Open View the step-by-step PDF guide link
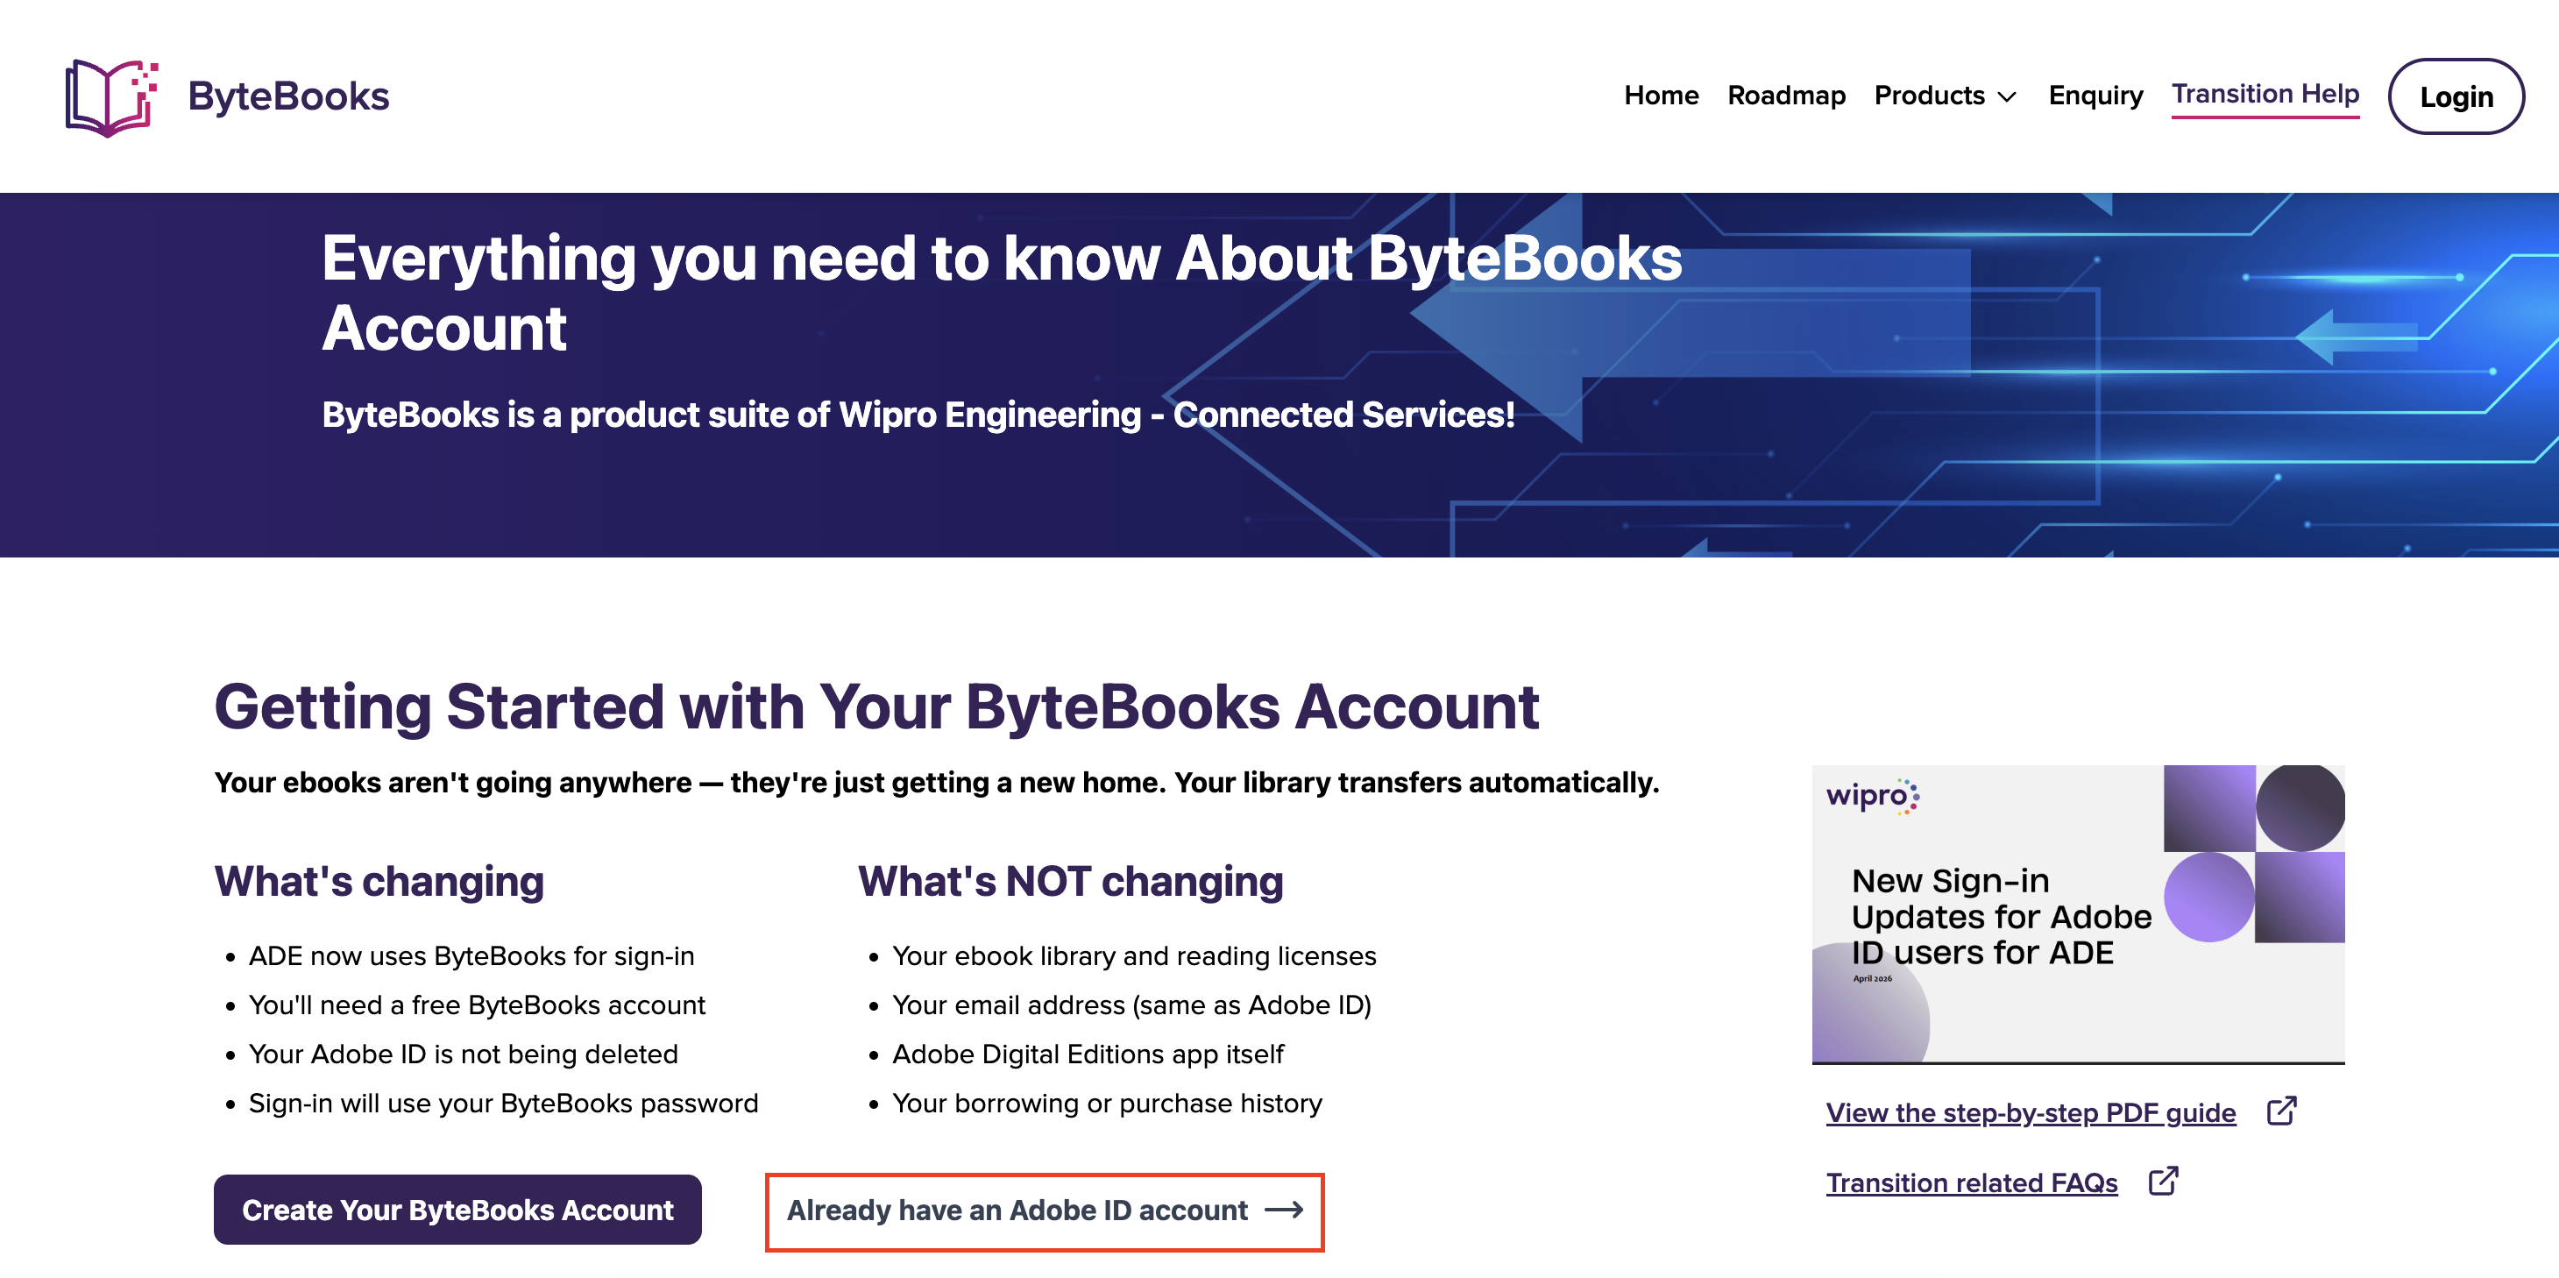 pos(2031,1112)
